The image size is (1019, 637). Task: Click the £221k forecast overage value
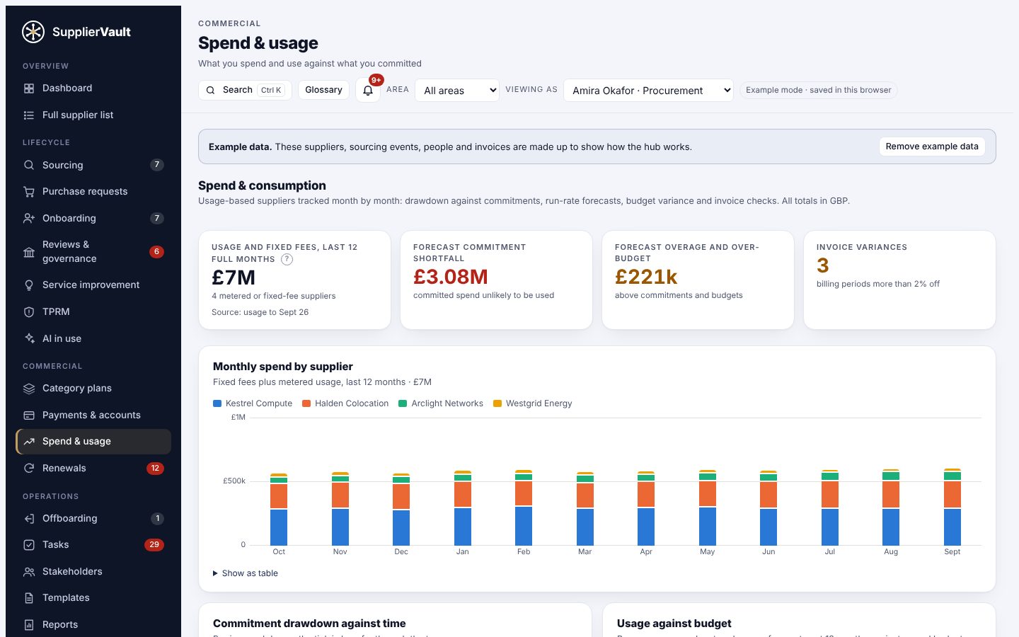[x=646, y=277]
